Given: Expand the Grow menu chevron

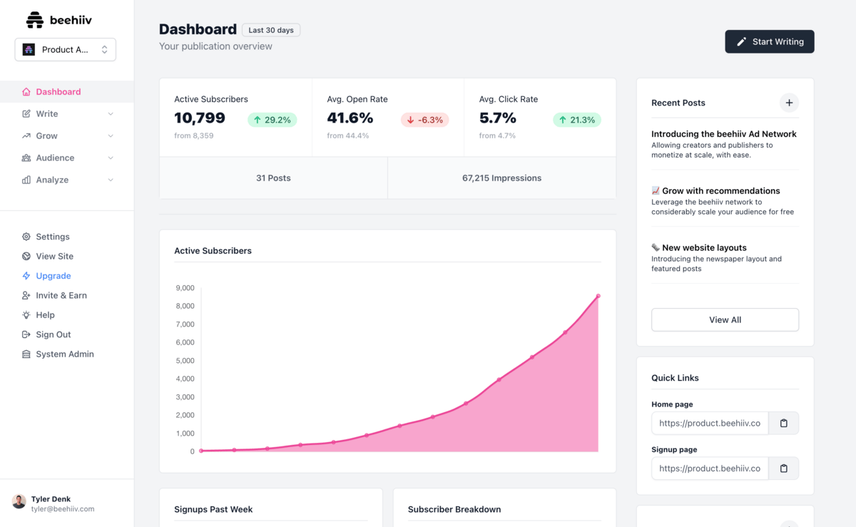Looking at the screenshot, I should pyautogui.click(x=111, y=136).
